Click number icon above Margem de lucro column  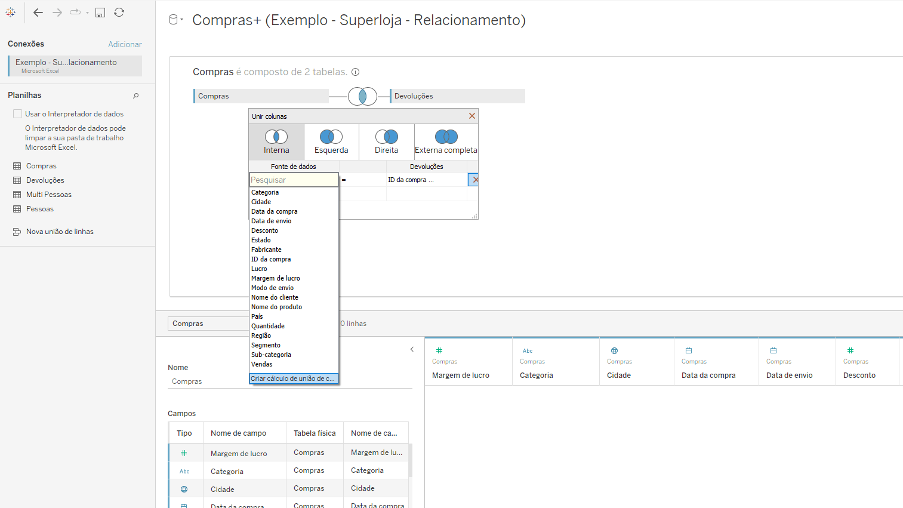(x=439, y=350)
